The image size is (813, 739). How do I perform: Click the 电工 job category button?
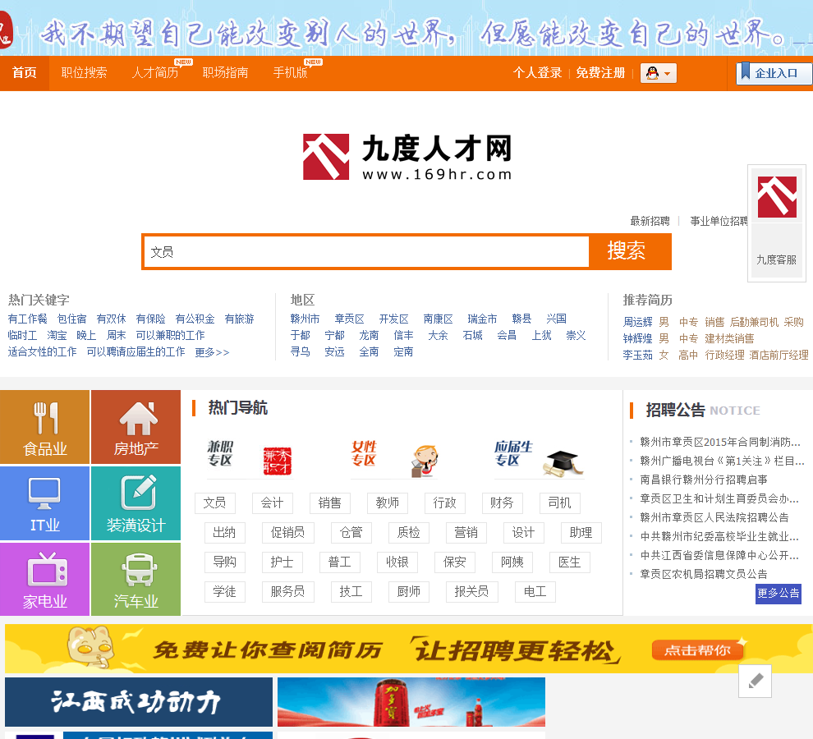pyautogui.click(x=535, y=592)
